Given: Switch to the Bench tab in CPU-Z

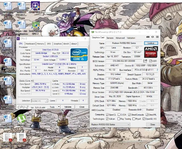Looking at the screenshot, I should [x=66, y=44].
